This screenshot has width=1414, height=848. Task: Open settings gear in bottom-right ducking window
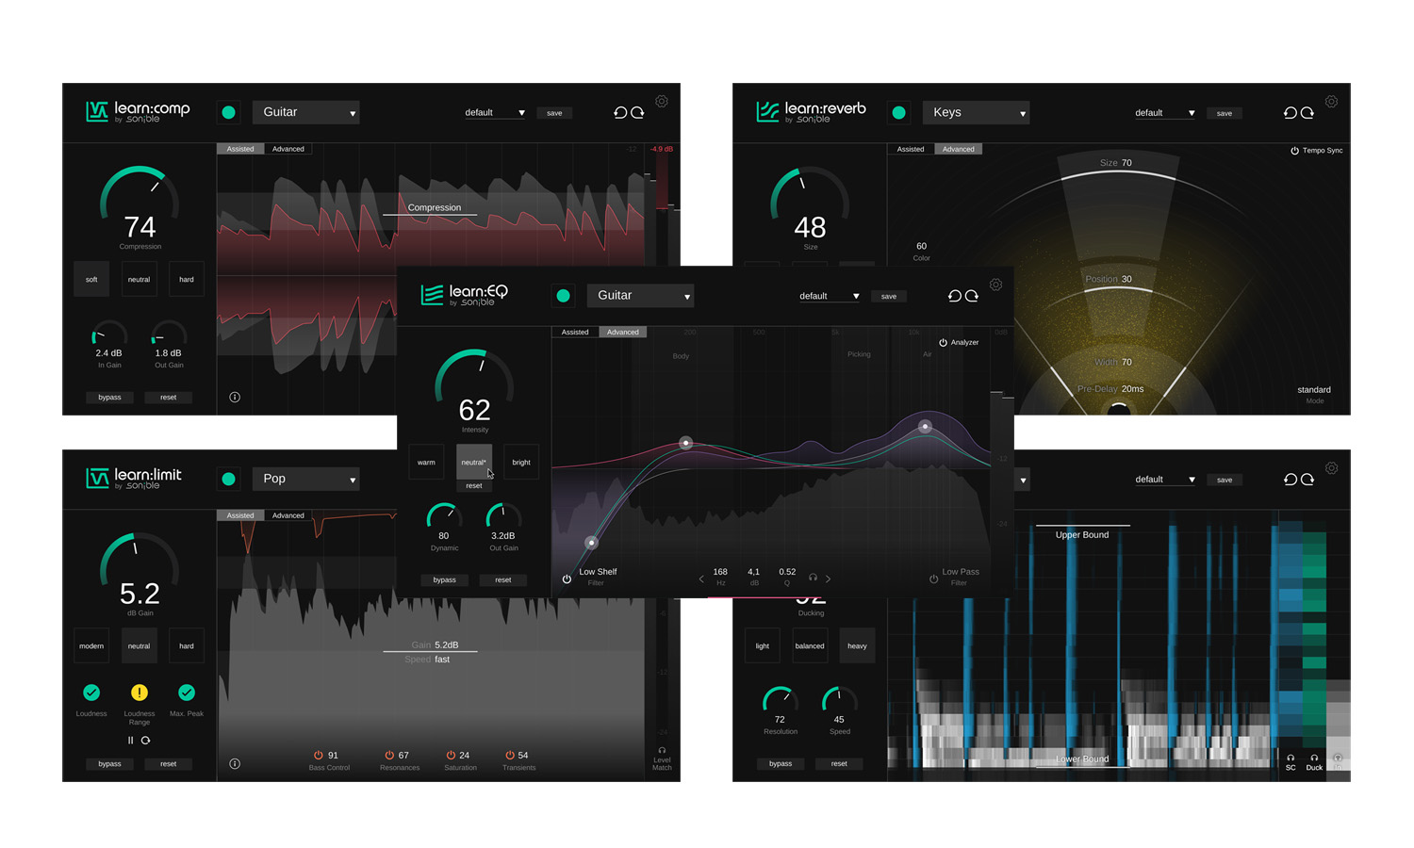(1331, 468)
